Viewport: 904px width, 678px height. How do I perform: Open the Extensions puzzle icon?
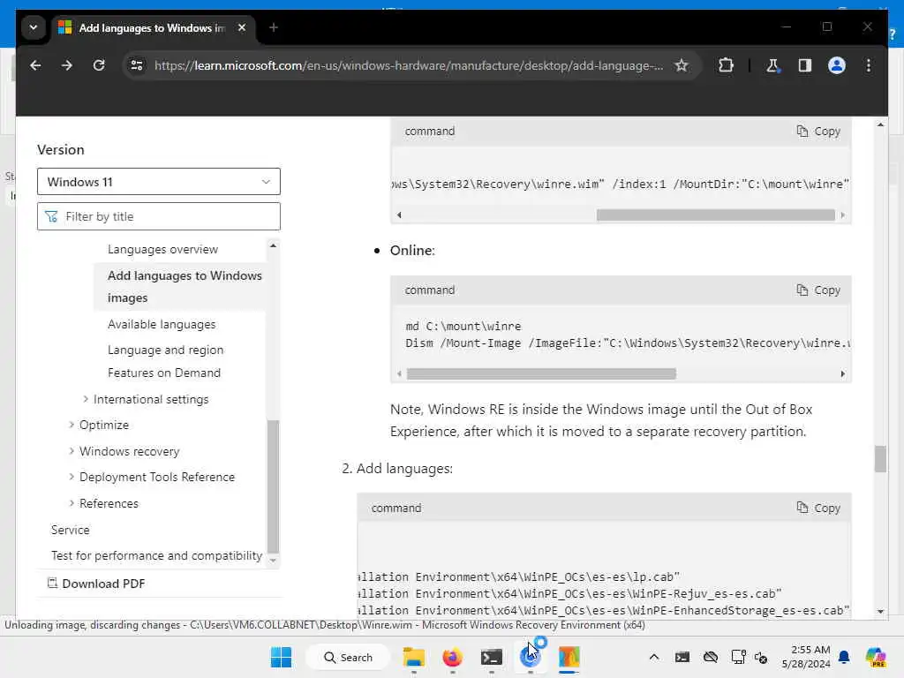coord(726,65)
